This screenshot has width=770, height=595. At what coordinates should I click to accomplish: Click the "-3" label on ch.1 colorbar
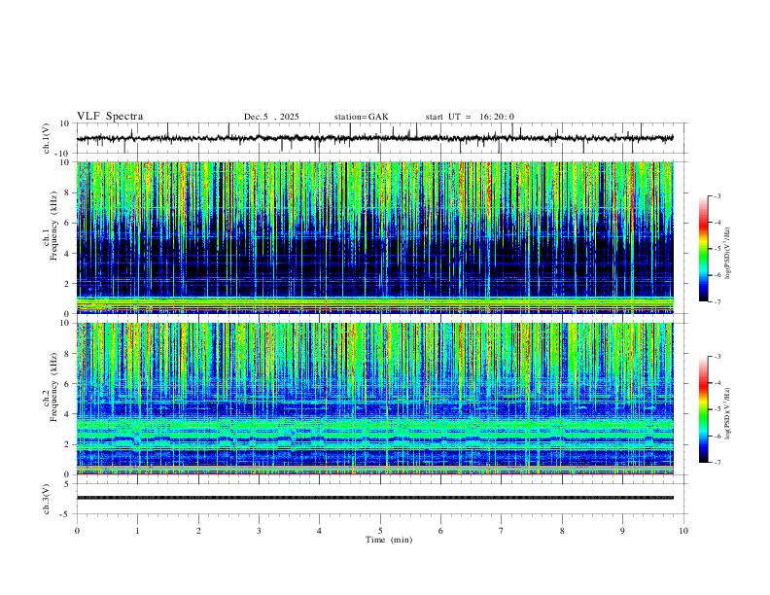(717, 195)
